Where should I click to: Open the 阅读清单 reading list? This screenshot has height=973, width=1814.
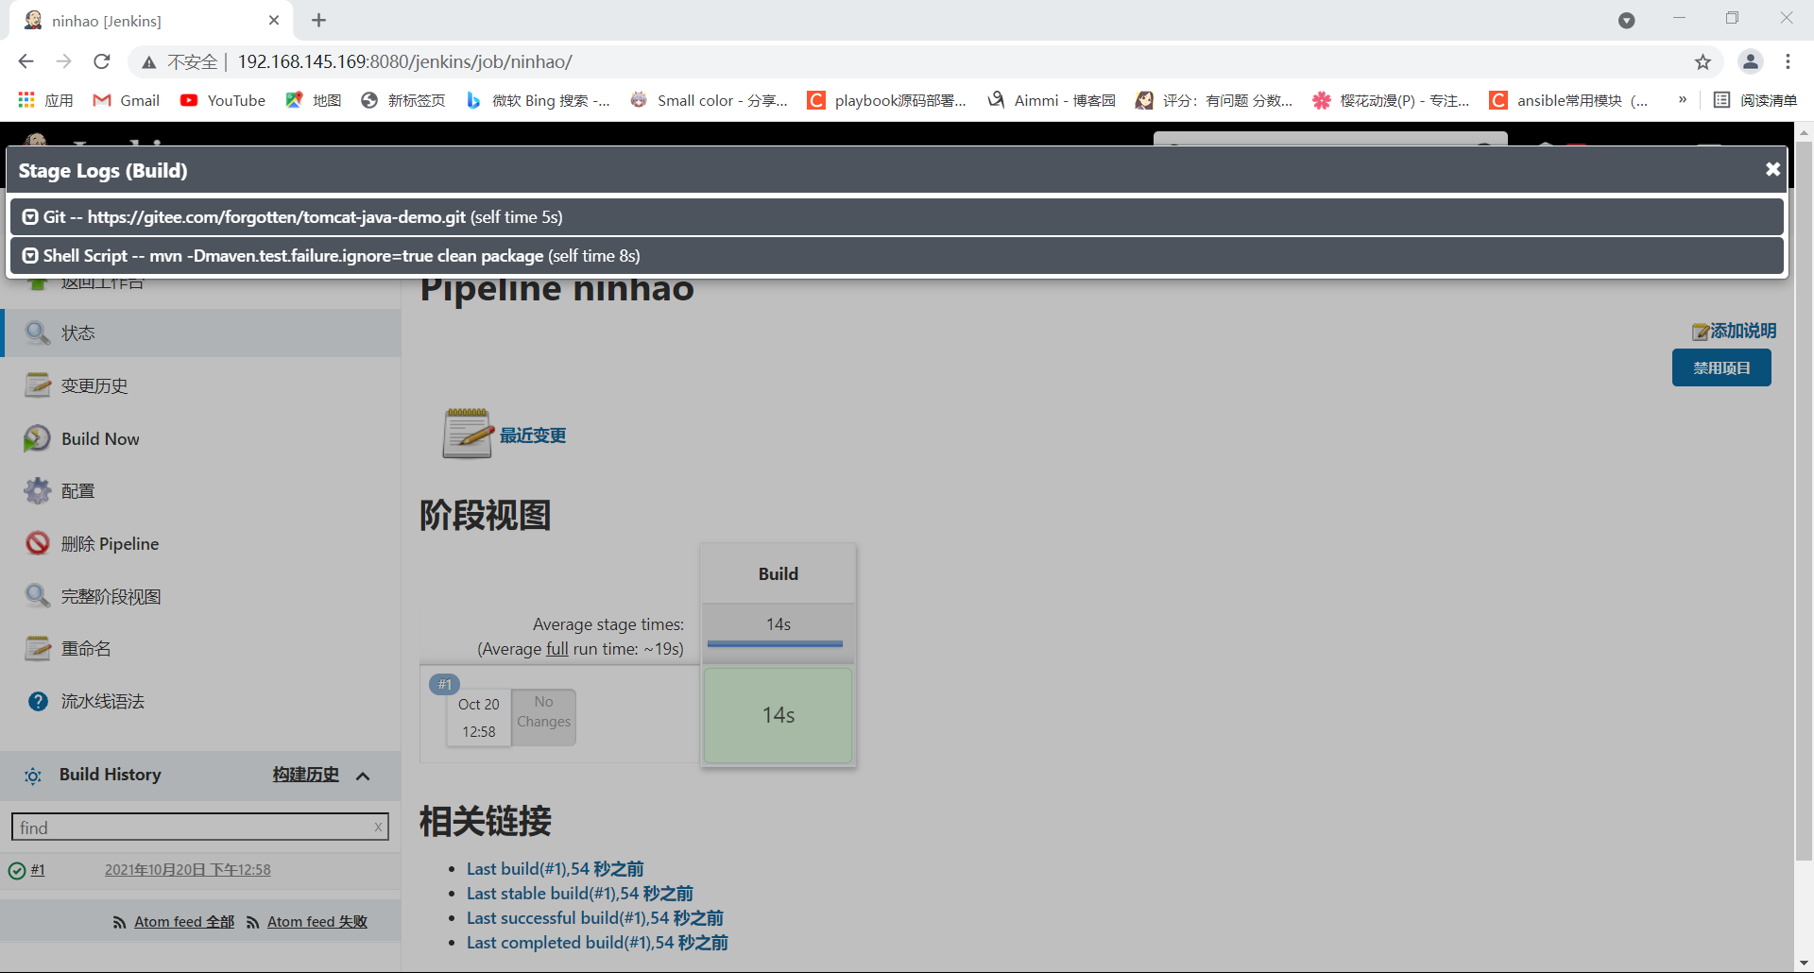(1755, 100)
